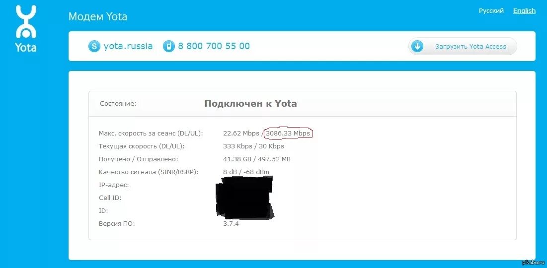This screenshot has height=268, width=547.
Task: Click the 41.38 GB received value
Action: 236,159
